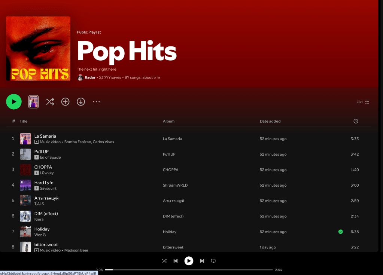This screenshot has height=275, width=383.
Task: Select track DIM (effect) title
Action: click(46, 214)
